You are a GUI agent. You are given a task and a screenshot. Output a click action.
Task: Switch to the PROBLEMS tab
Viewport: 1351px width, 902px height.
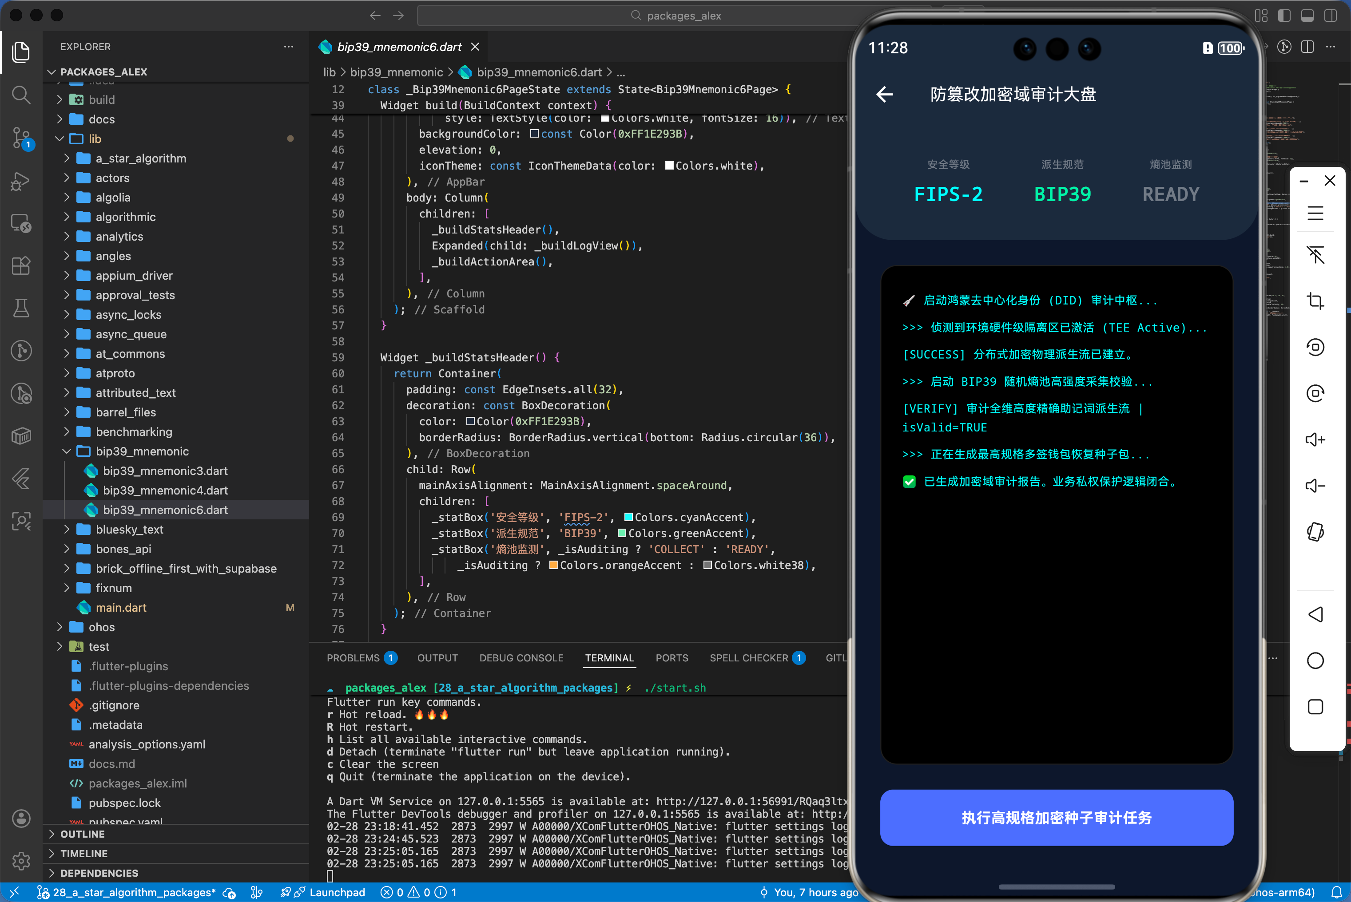[353, 657]
